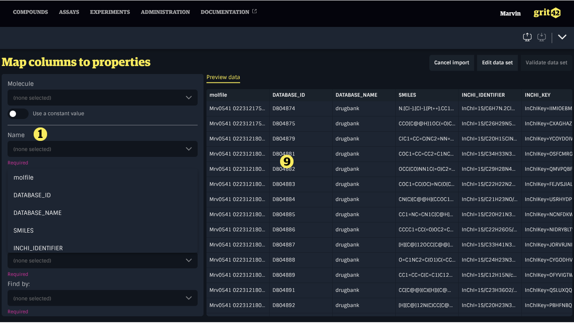Click InChIKey cell starting CXAGHAZ

point(548,124)
